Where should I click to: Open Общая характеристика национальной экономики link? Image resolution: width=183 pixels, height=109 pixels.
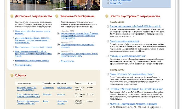(77, 46)
